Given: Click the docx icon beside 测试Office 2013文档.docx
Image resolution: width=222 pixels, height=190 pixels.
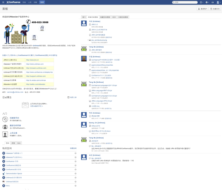Looking at the screenshot, I should tap(90, 131).
